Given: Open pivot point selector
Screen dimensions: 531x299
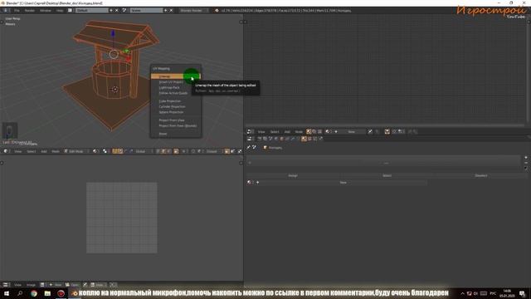Looking at the screenshot, I should point(105,151).
